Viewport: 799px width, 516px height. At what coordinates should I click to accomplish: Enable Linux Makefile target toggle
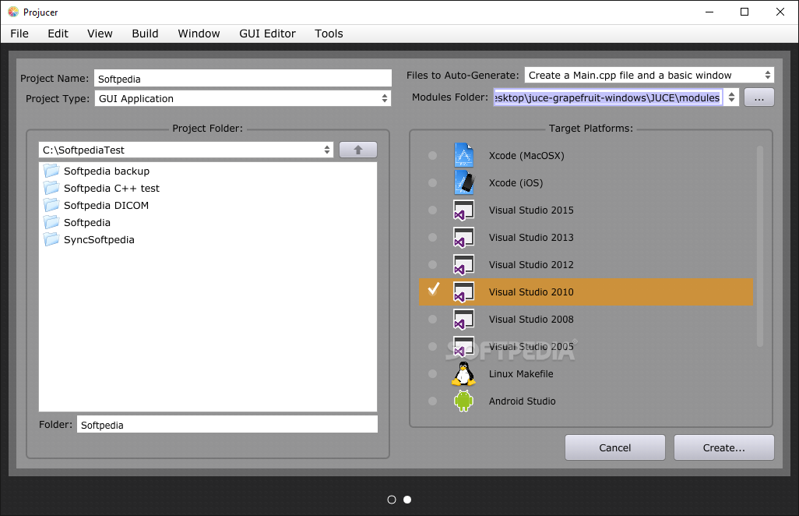coord(433,373)
